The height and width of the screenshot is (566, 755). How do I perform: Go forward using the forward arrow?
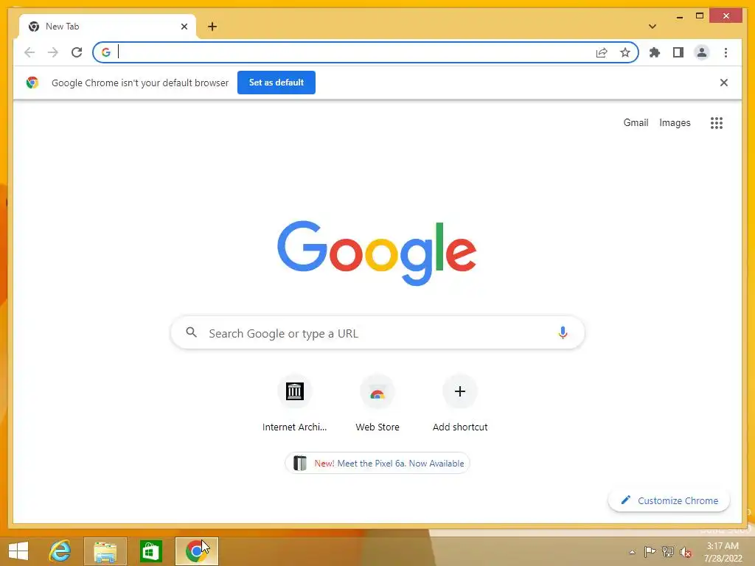pos(53,52)
